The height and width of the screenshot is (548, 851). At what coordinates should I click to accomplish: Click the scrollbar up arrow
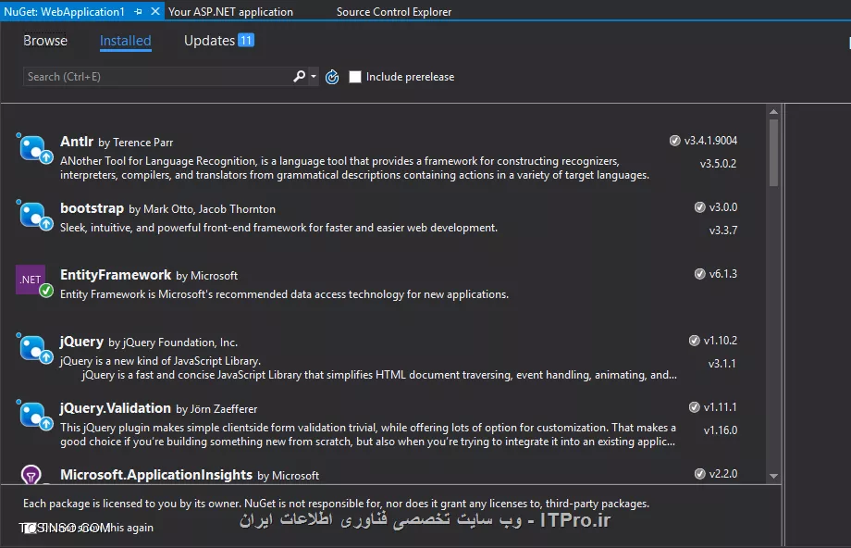tap(774, 112)
